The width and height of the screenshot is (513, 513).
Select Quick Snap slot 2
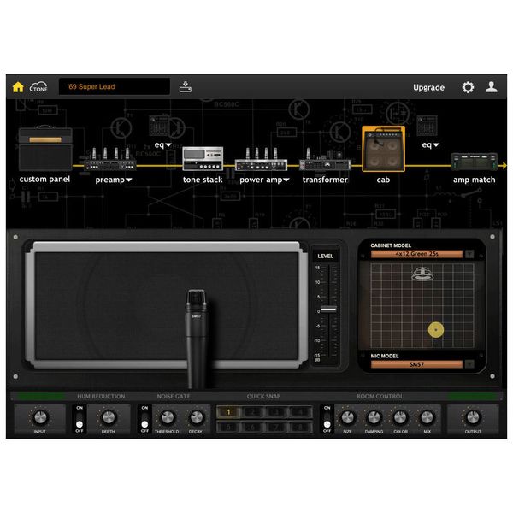[252, 412]
